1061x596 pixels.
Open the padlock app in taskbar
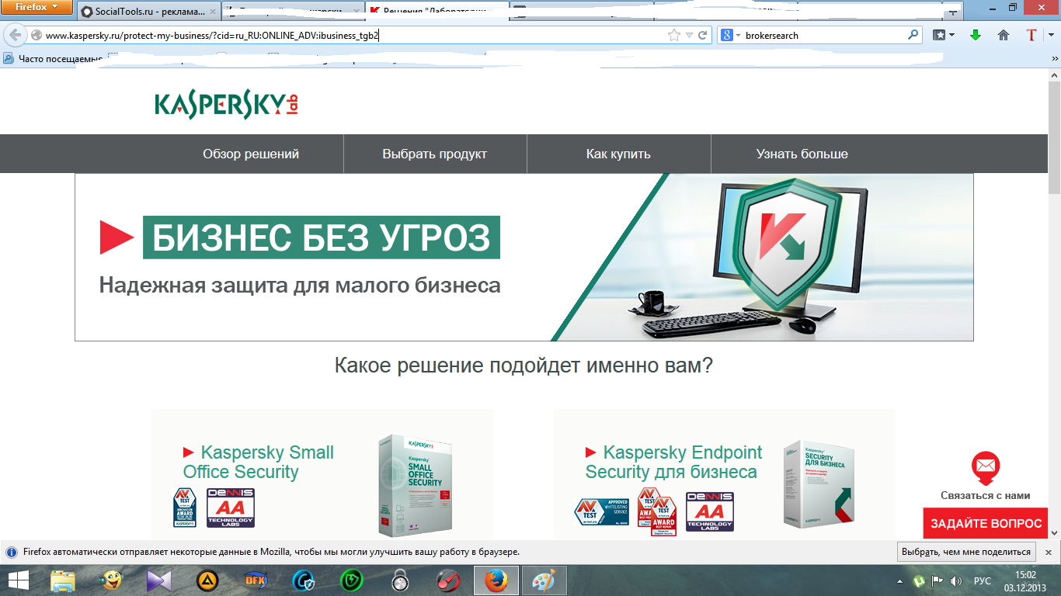pos(399,580)
